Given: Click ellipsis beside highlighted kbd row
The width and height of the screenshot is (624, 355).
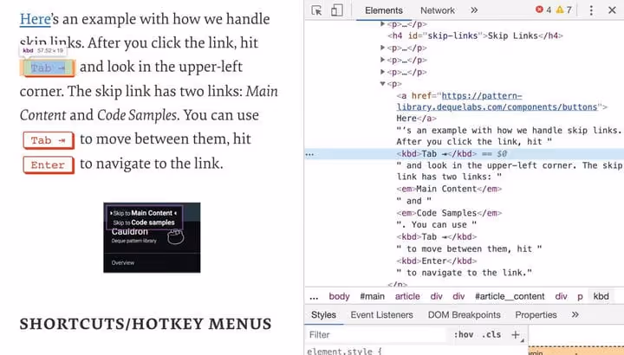Looking at the screenshot, I should click(309, 154).
